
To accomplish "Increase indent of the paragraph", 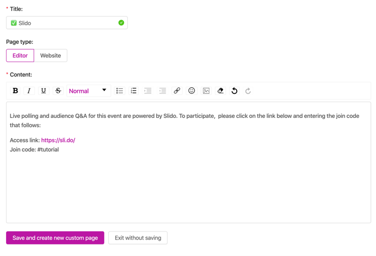I will coord(148,91).
